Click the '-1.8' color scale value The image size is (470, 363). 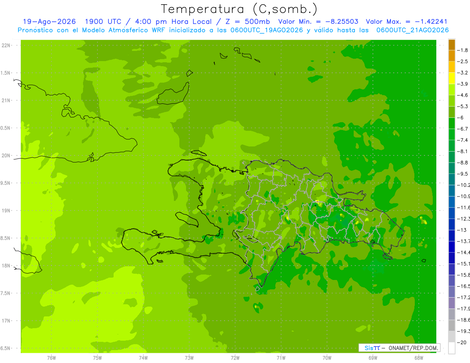463,50
